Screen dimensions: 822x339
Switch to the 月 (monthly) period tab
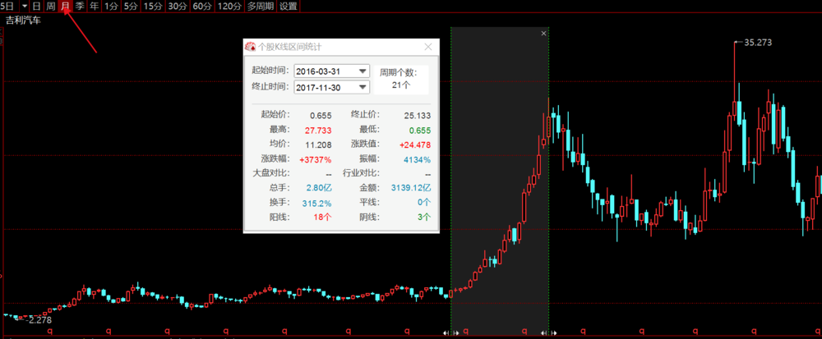[65, 6]
